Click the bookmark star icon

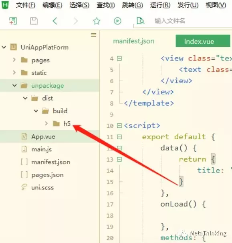tap(97, 21)
